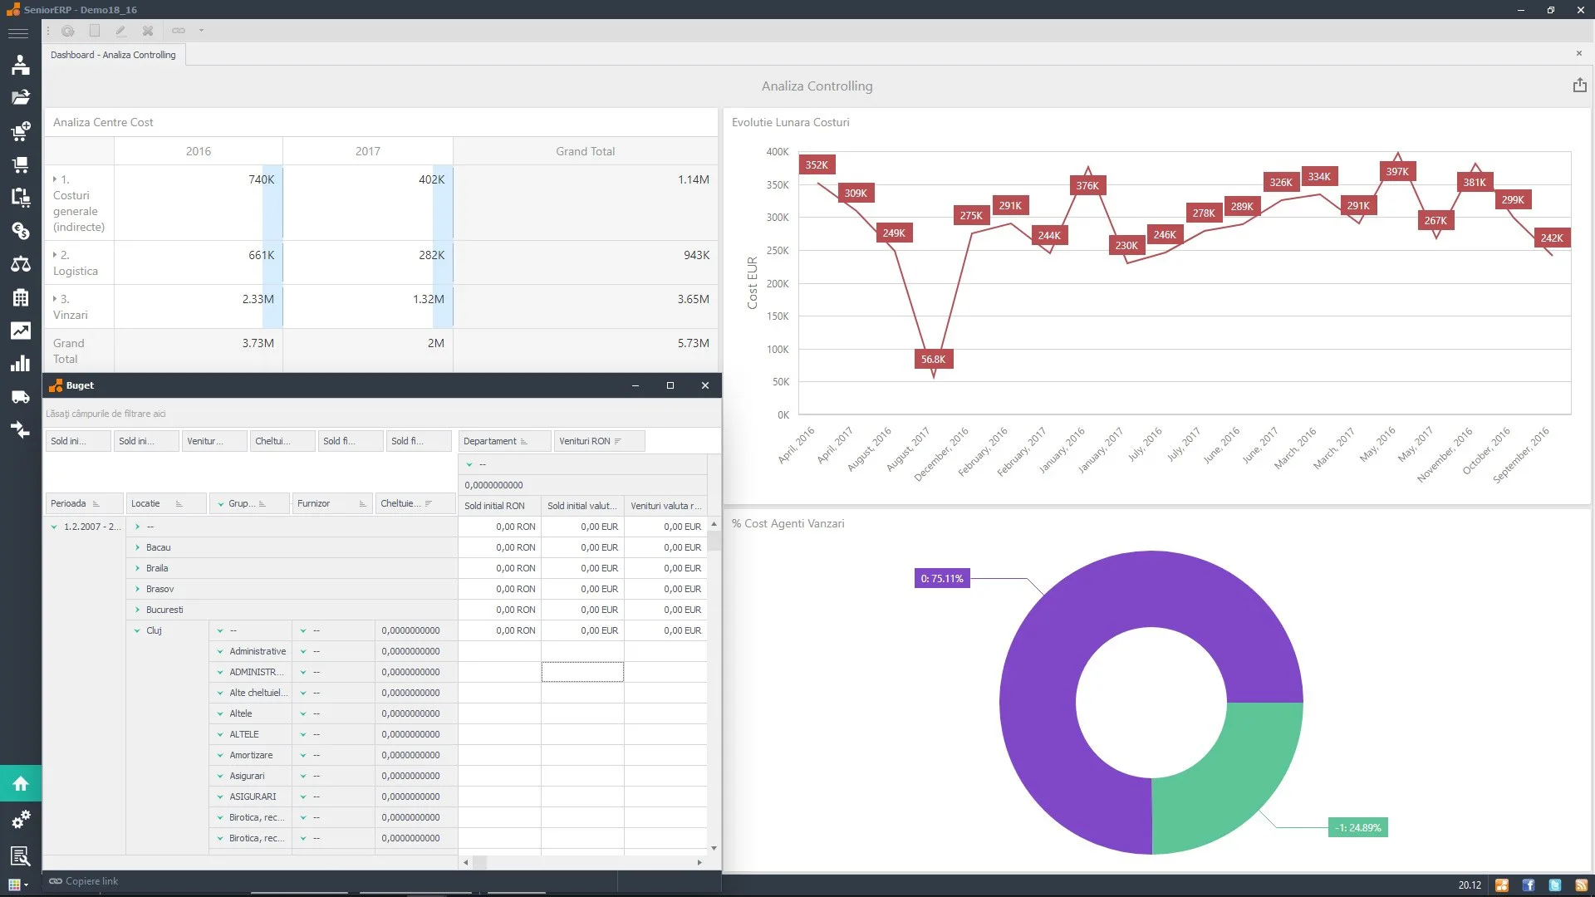Open the transfer arrows module
The width and height of the screenshot is (1595, 897).
20,429
